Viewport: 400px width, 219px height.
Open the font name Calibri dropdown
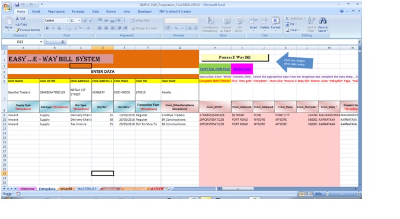(x=68, y=20)
